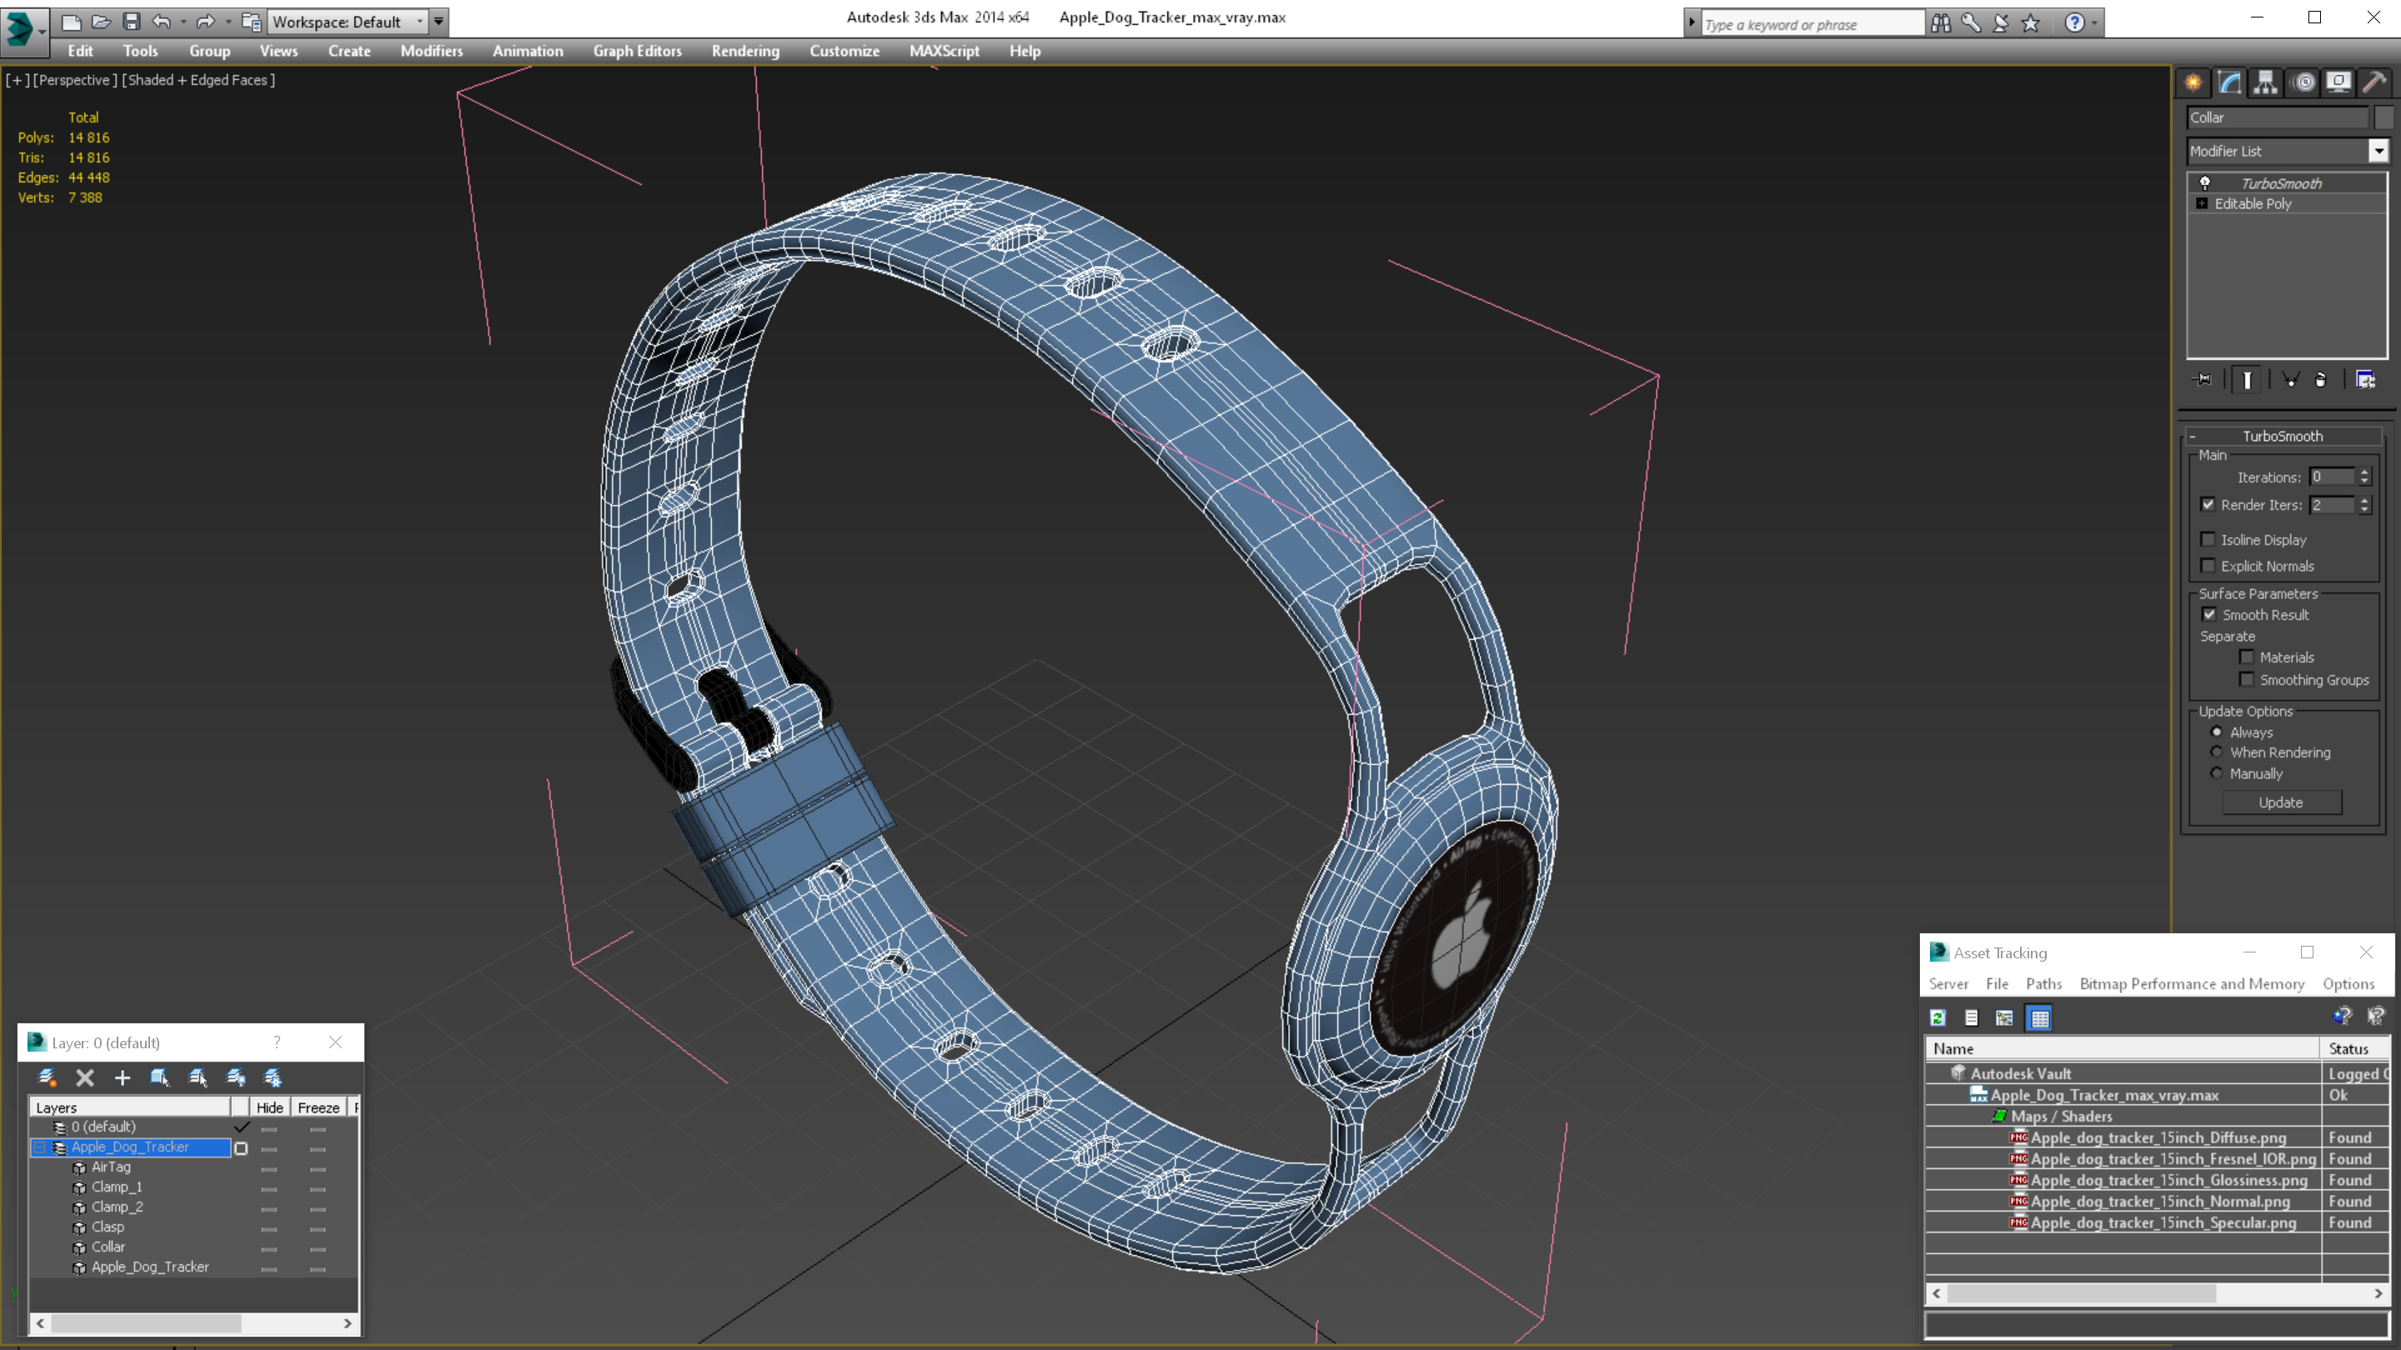The width and height of the screenshot is (2401, 1350).
Task: Click the Save File toolbar icon
Action: [132, 22]
